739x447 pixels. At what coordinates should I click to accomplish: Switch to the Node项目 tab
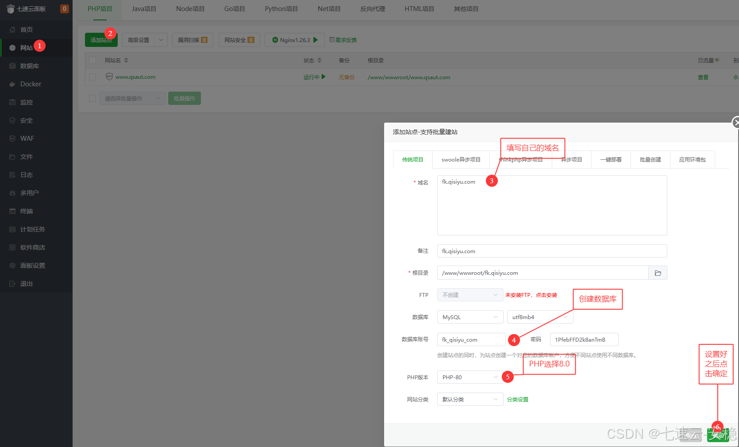190,9
